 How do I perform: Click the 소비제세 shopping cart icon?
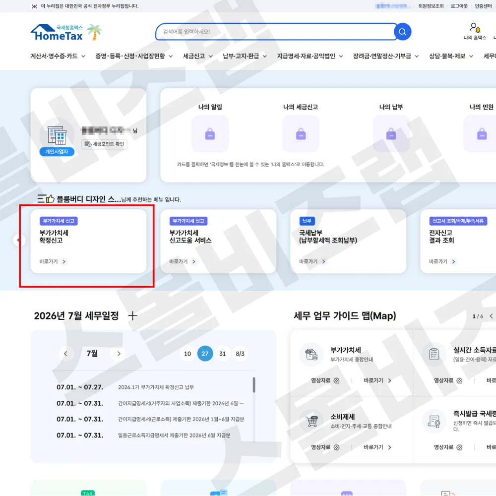311,421
